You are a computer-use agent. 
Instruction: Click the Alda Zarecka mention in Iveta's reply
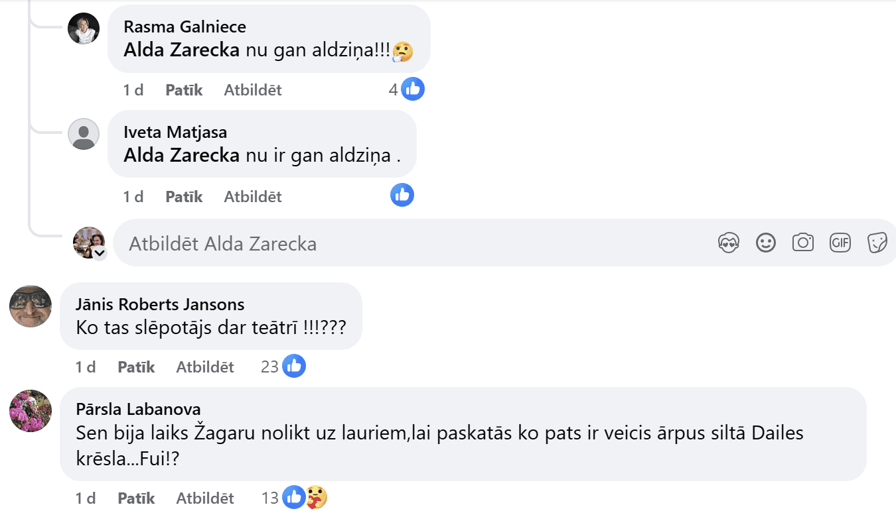(181, 155)
